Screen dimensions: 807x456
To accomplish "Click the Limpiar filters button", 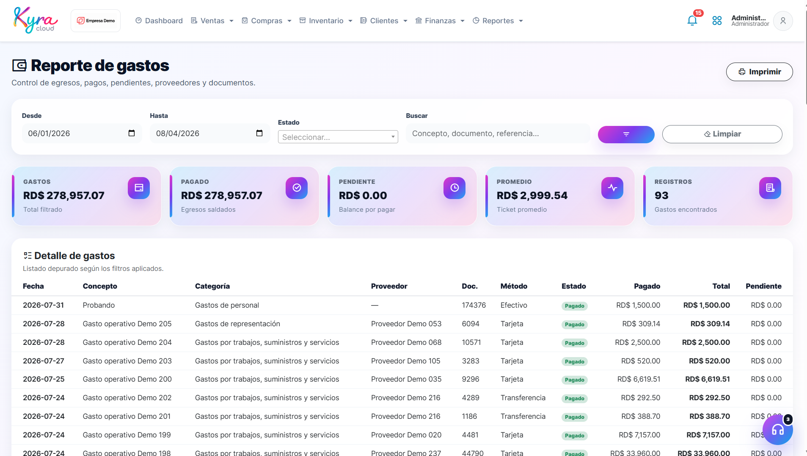I will click(x=722, y=134).
